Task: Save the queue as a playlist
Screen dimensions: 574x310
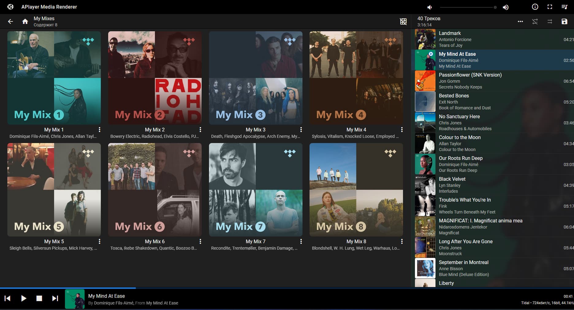Action: pyautogui.click(x=564, y=21)
